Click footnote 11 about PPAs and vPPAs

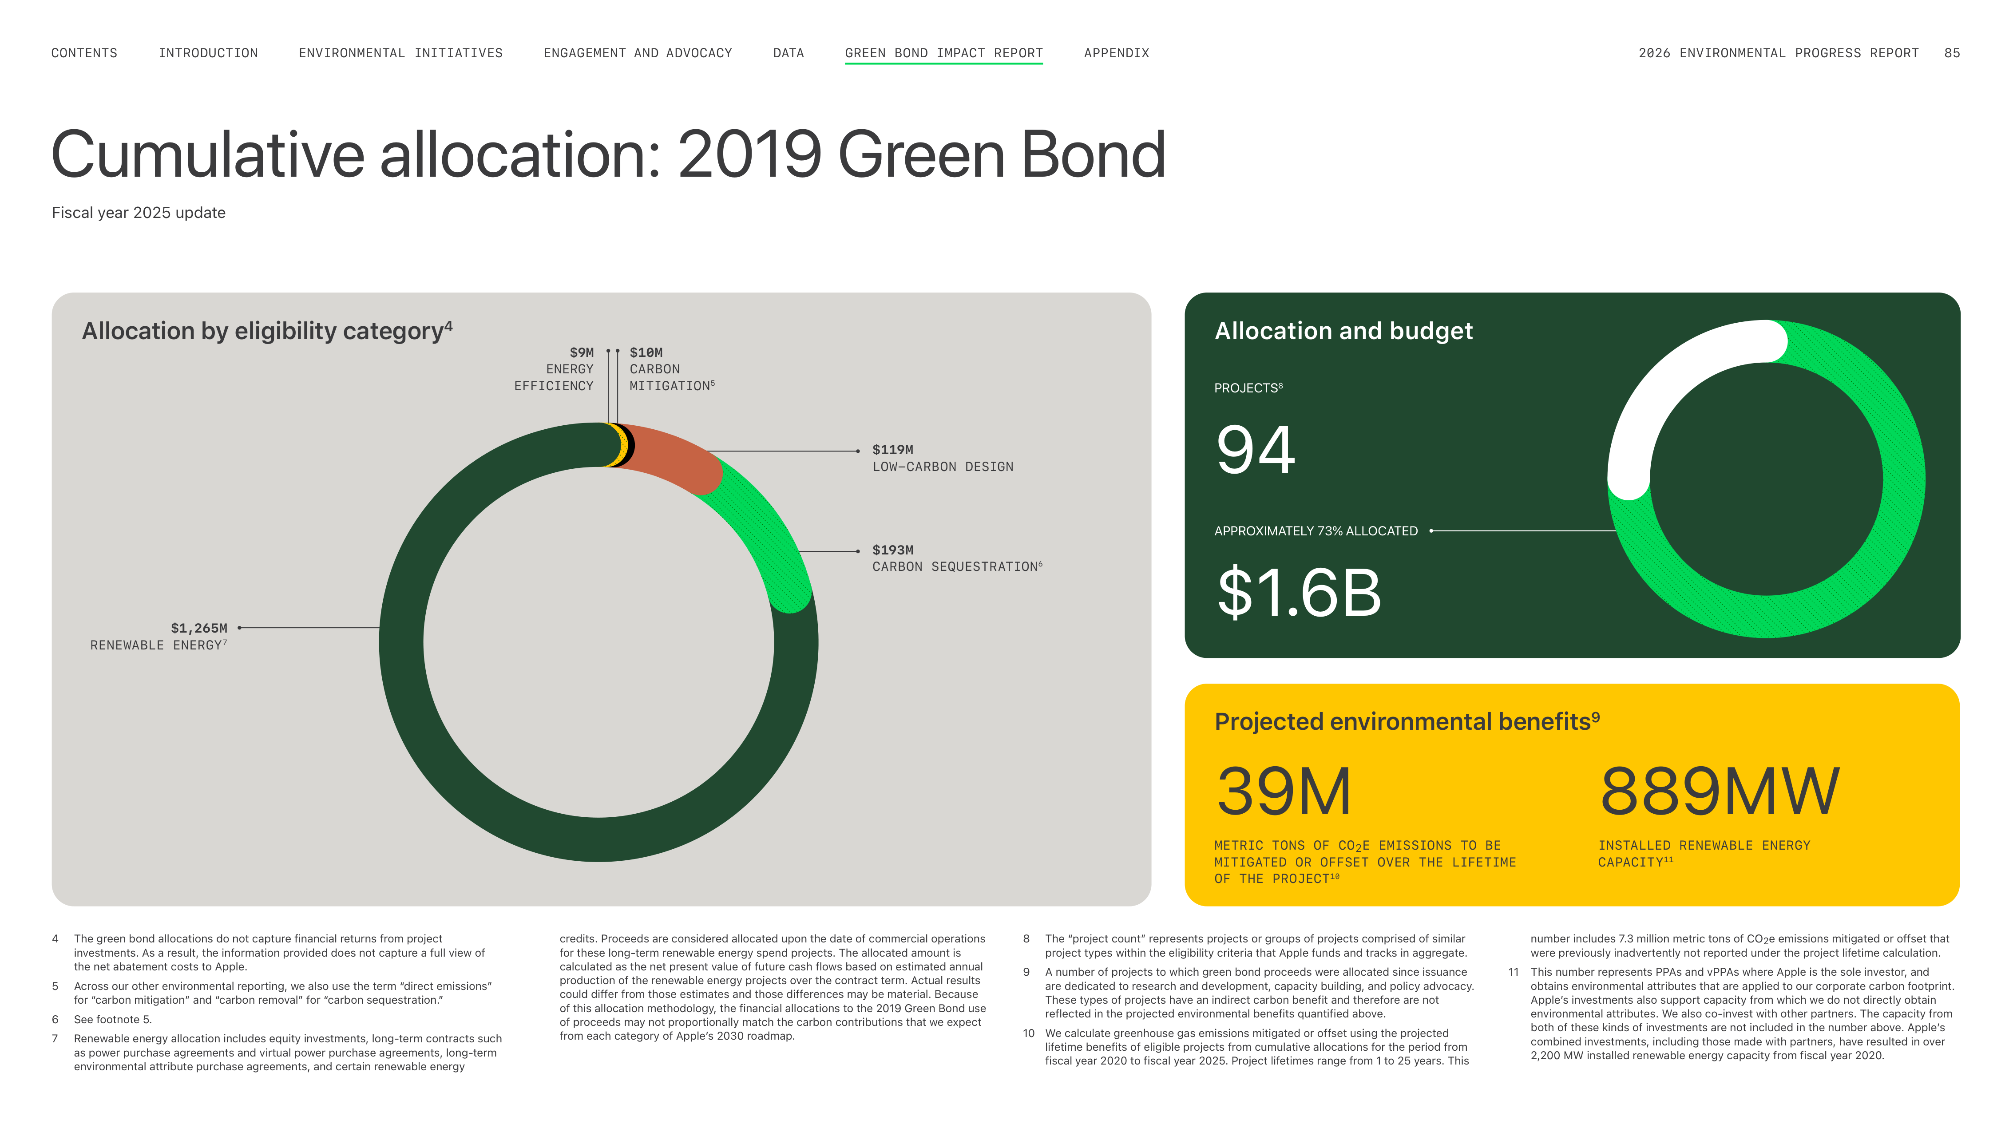1732,1014
